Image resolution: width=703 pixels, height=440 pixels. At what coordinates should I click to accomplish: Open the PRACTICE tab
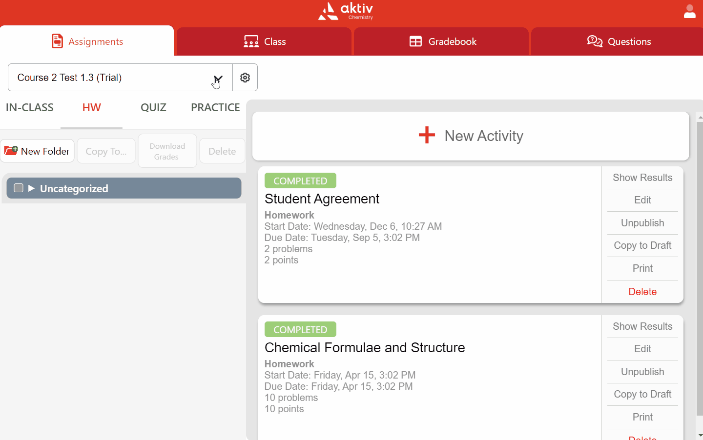[216, 107]
